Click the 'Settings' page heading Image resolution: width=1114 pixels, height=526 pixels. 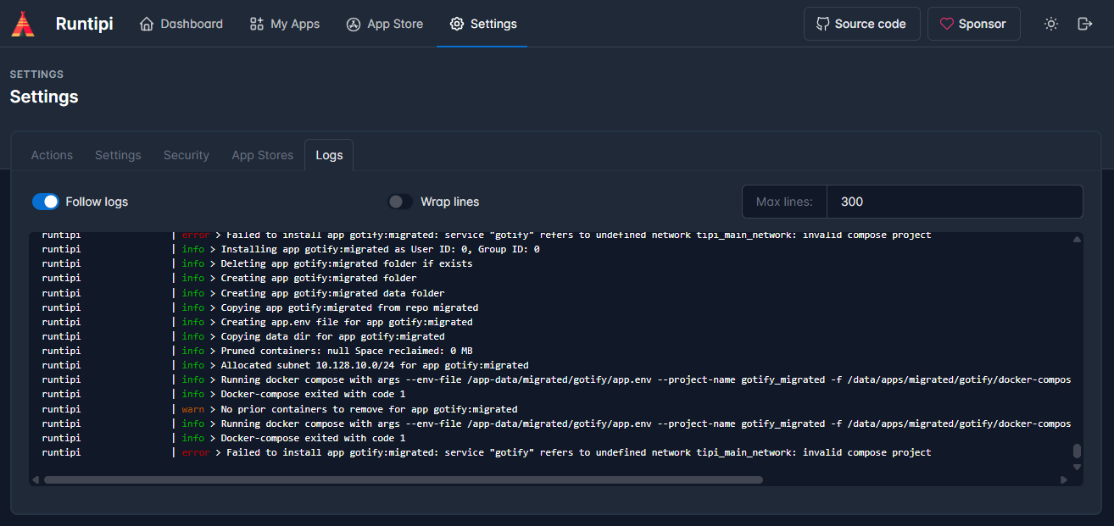coord(44,97)
